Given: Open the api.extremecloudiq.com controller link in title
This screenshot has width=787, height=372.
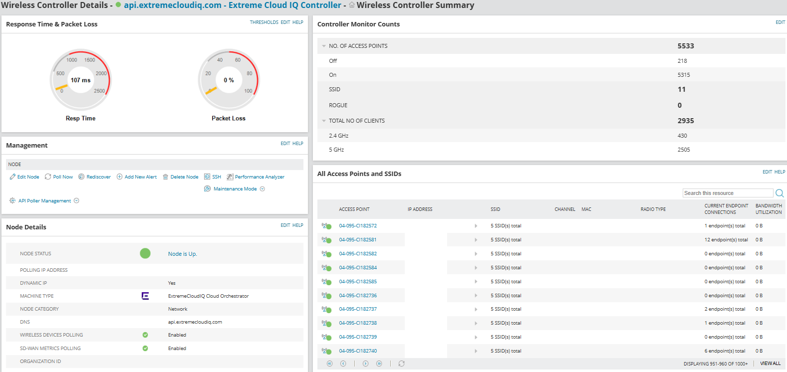Looking at the screenshot, I should coord(233,5).
